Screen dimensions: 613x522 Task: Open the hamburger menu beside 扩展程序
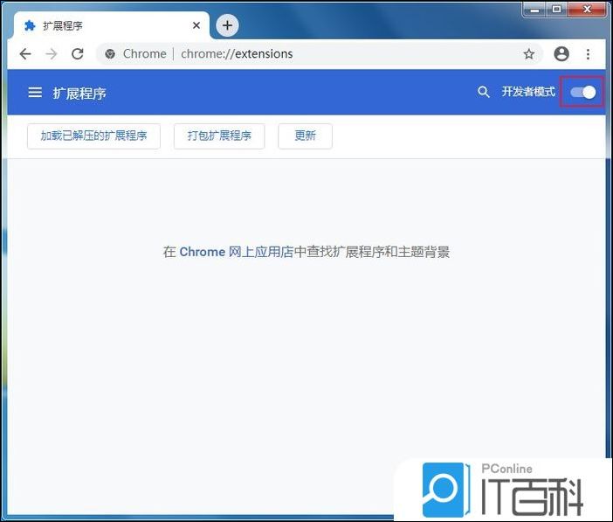[35, 93]
